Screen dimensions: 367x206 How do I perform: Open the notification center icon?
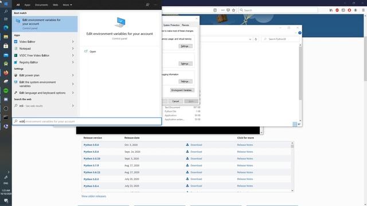pyautogui.click(x=6, y=201)
